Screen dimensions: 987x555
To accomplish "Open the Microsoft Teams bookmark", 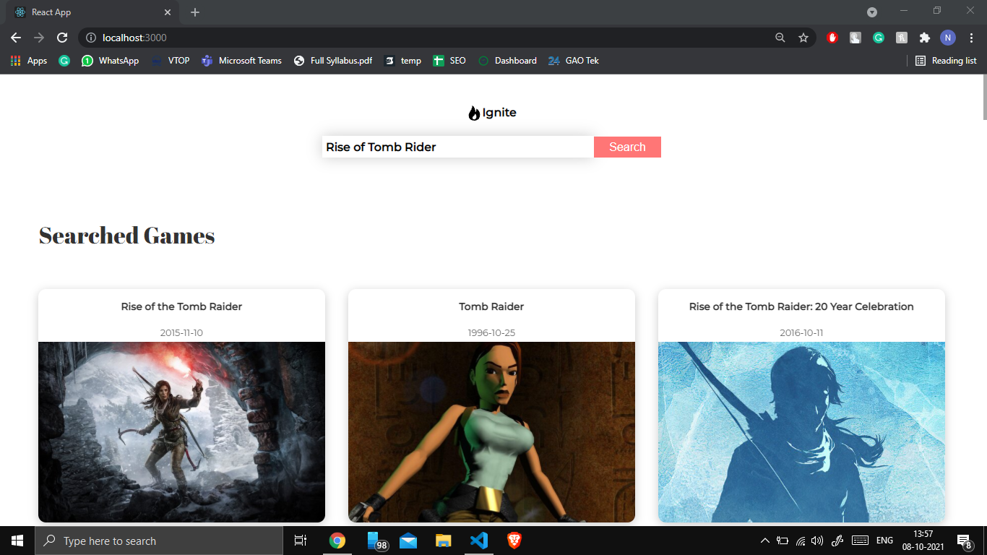I will coord(241,61).
